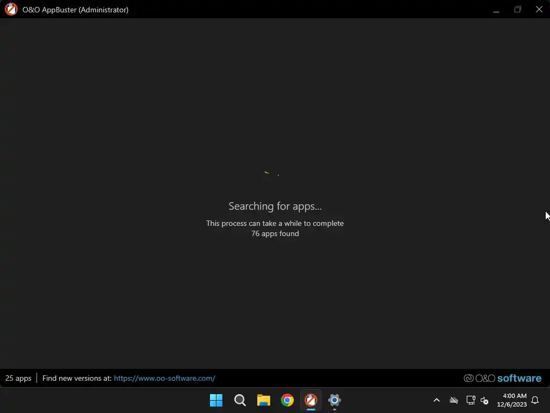Open Windows Search from the taskbar
Viewport: 550px width, 413px height.
[240, 400]
